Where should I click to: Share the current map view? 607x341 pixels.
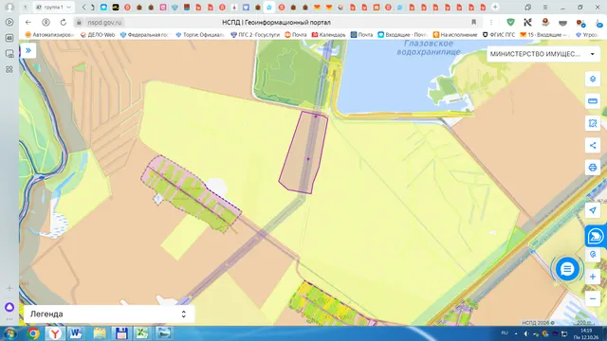click(593, 145)
